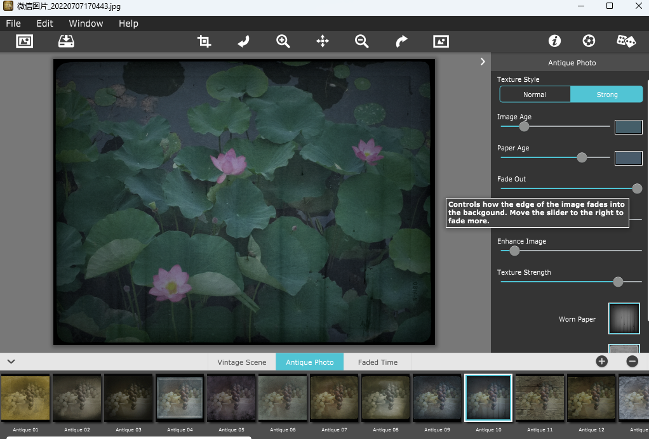Minimize the application window
Image resolution: width=649 pixels, height=439 pixels.
[x=581, y=6]
